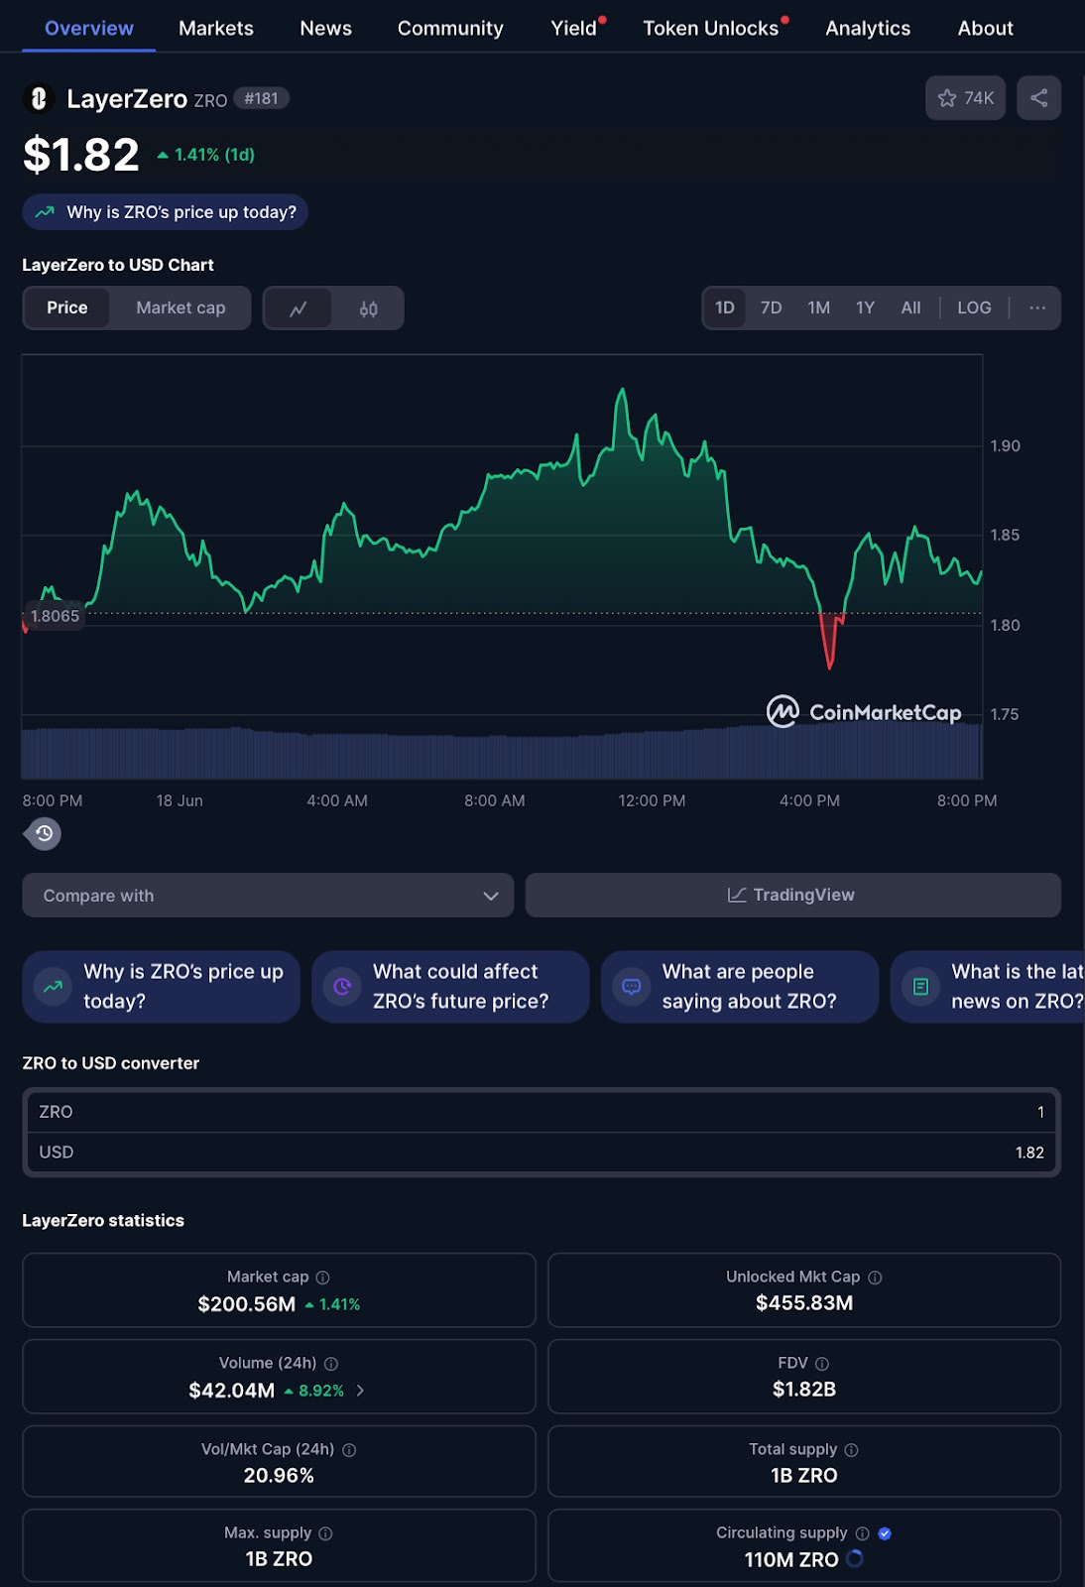Click trend icon in 'Why is ZRO's price up' card
This screenshot has height=1587, width=1085.
[53, 987]
